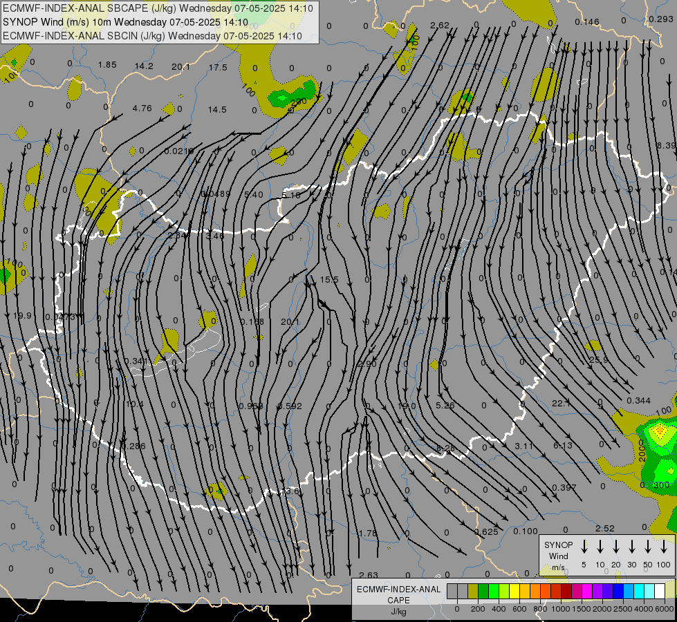This screenshot has height=622, width=677.
Task: Click the 8.39 value on the right edge
Action: point(667,145)
